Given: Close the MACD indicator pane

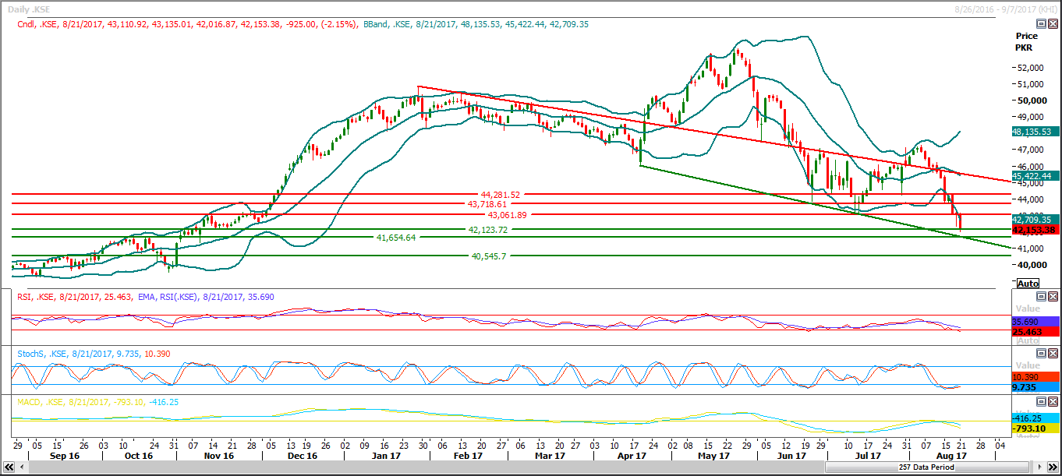Looking at the screenshot, I should coord(1053,402).
